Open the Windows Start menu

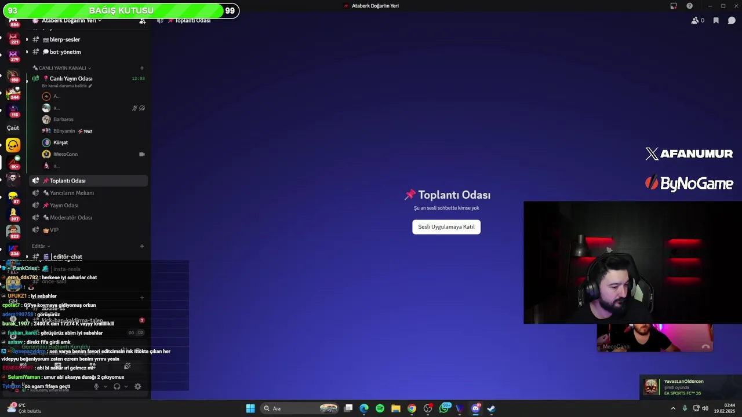point(250,408)
